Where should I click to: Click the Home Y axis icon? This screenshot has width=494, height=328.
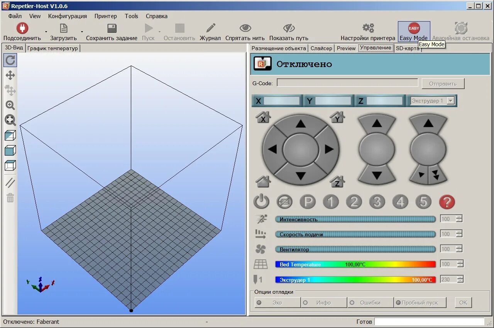coord(337,117)
